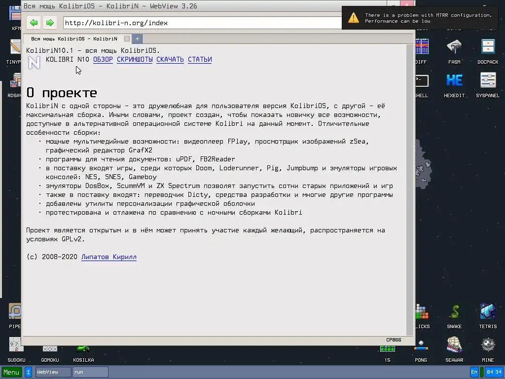This screenshot has width=505, height=379.
Task: Open the DIFF desktop icon
Action: (422, 51)
